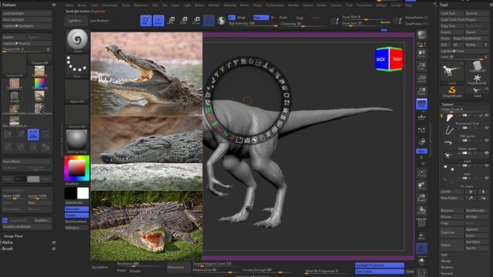Select the Draw mode button

coord(158,21)
